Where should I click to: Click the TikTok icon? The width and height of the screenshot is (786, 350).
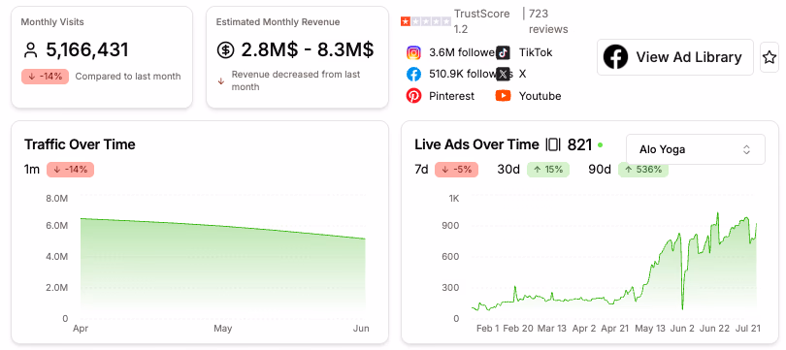coord(503,52)
